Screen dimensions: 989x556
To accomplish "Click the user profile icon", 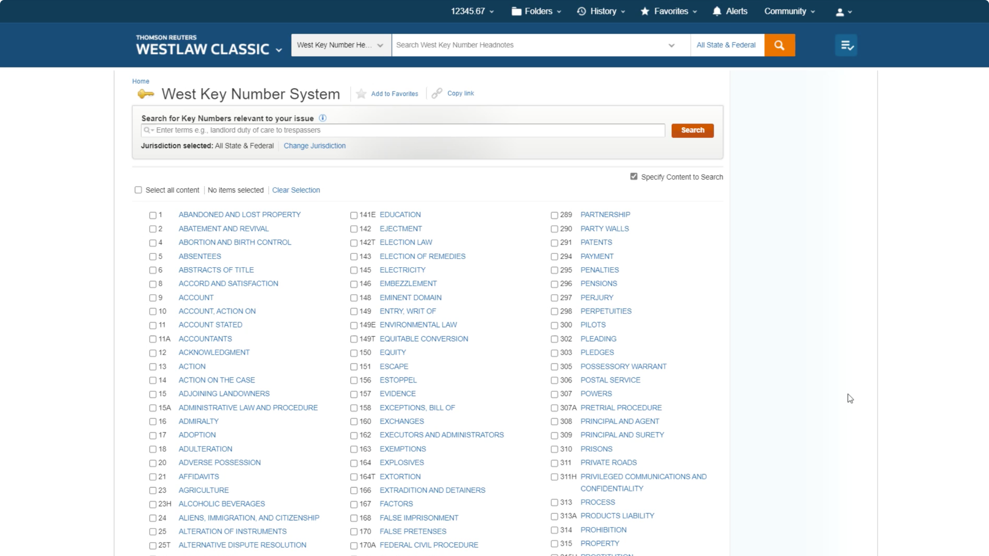I will point(840,12).
